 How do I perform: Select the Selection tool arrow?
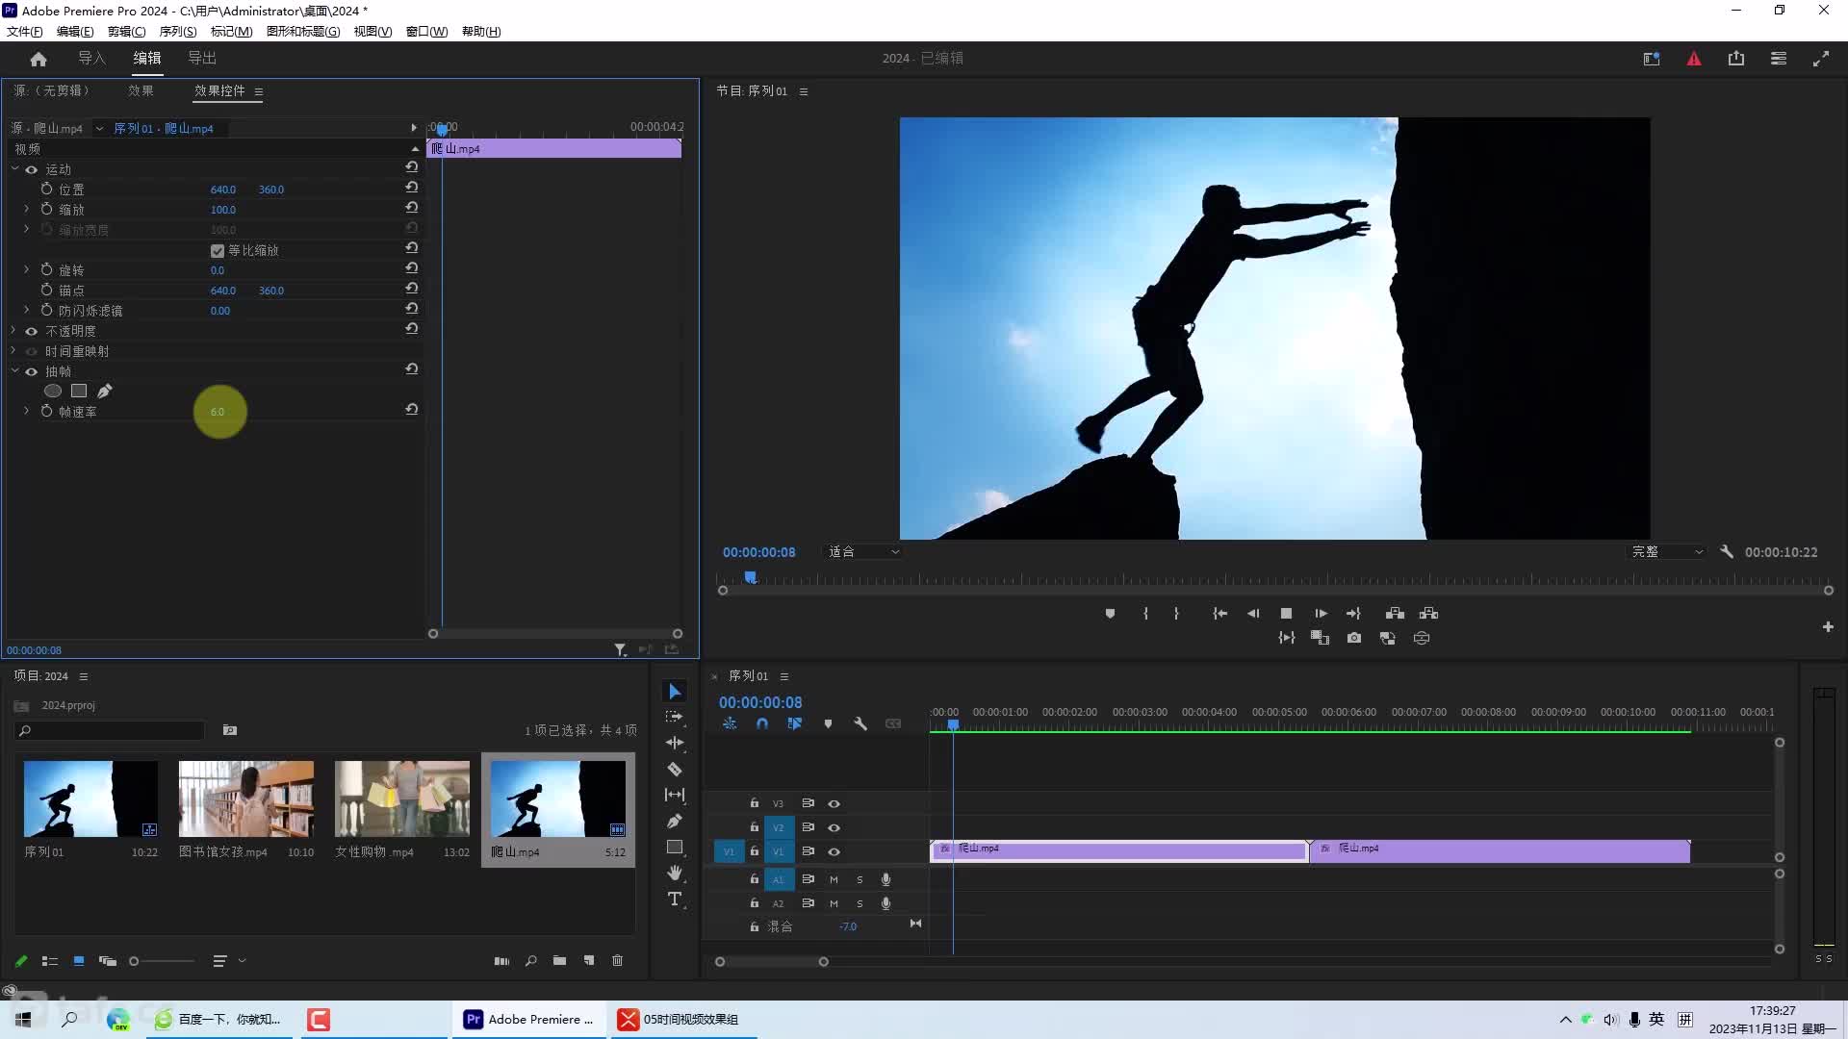click(x=675, y=692)
